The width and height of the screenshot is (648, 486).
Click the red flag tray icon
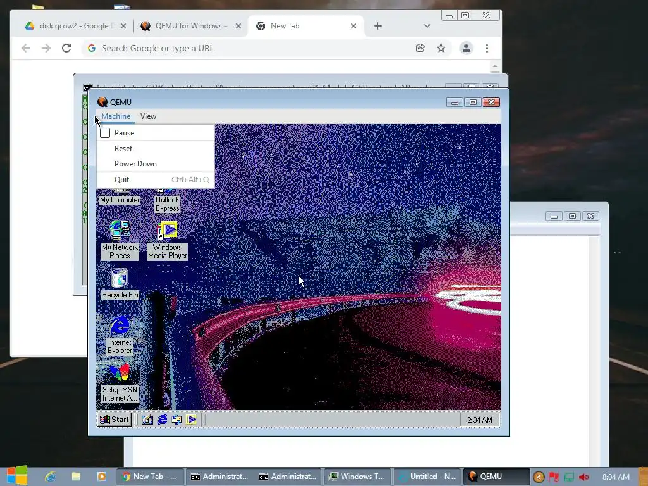[554, 477]
